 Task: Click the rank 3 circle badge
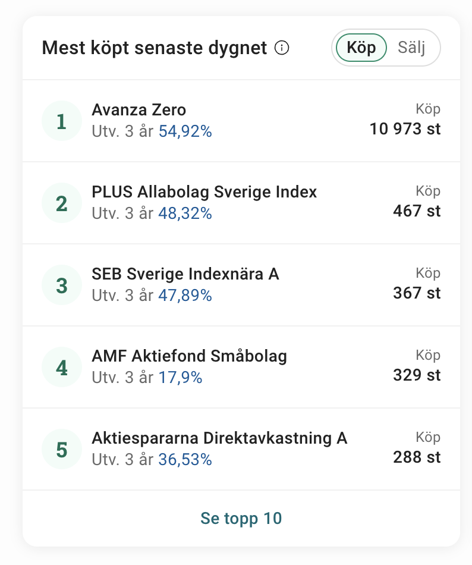click(x=61, y=285)
